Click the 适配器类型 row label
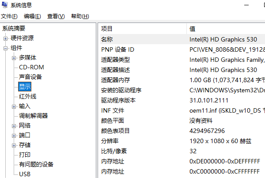The height and width of the screenshot is (178, 265). [x=115, y=60]
